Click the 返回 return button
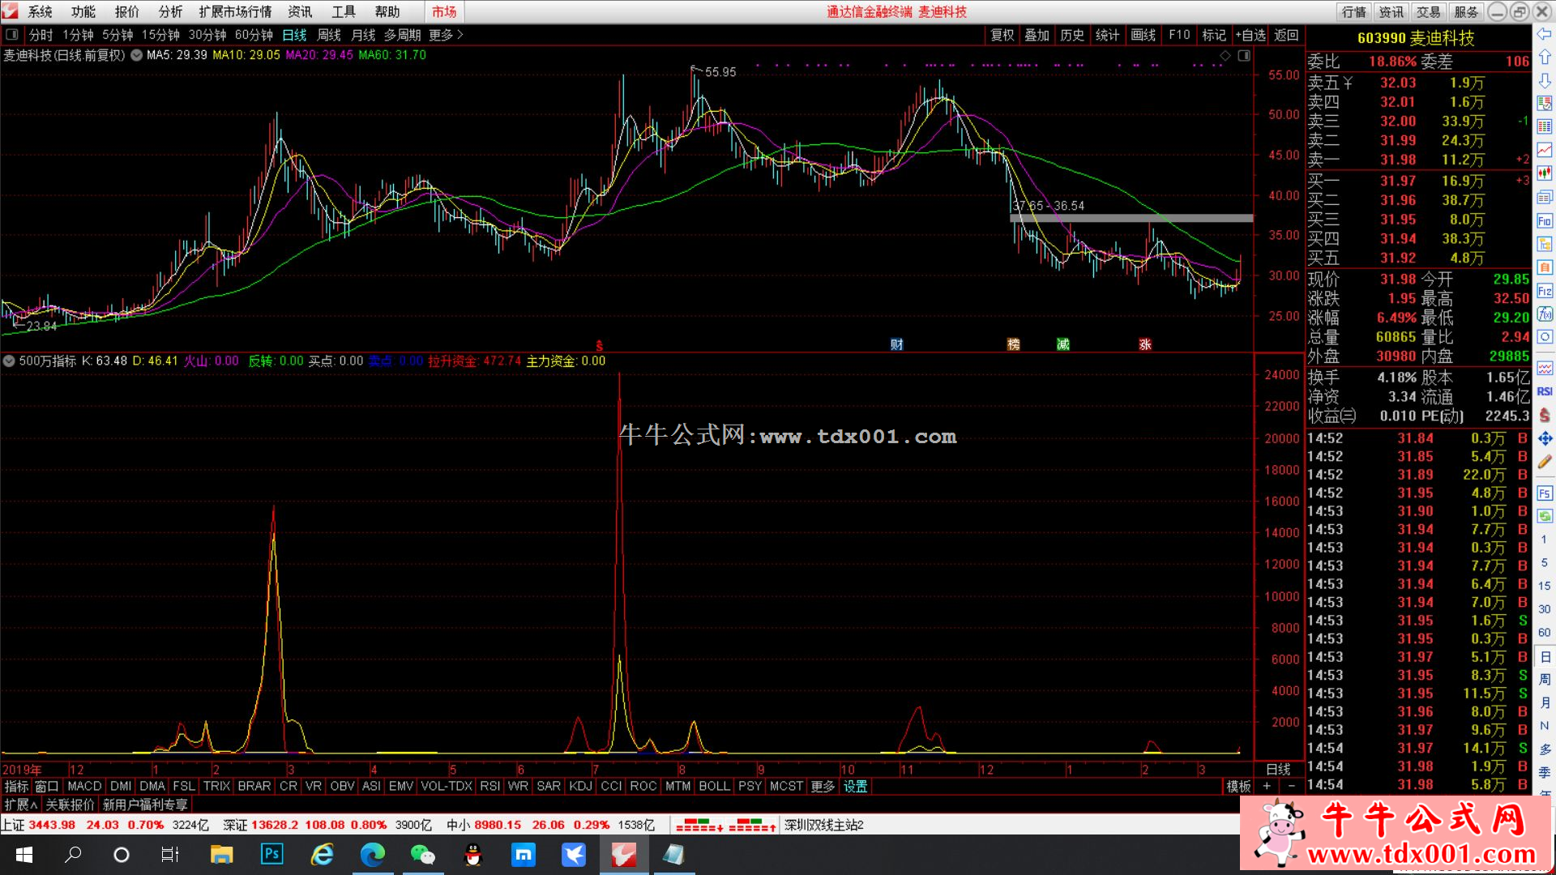 click(1286, 35)
